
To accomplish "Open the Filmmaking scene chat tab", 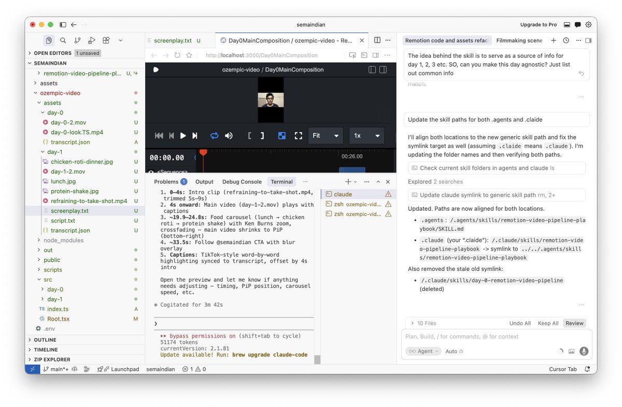I will [x=519, y=40].
